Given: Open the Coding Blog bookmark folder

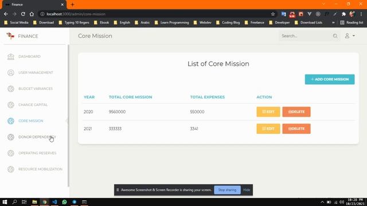Looking at the screenshot, I should tap(228, 23).
